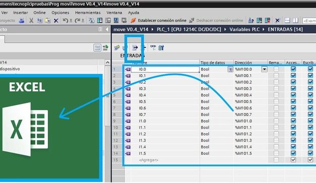Click the Start runtime on PC icon
Viewport: 316px width, 183px height.
[124, 20]
